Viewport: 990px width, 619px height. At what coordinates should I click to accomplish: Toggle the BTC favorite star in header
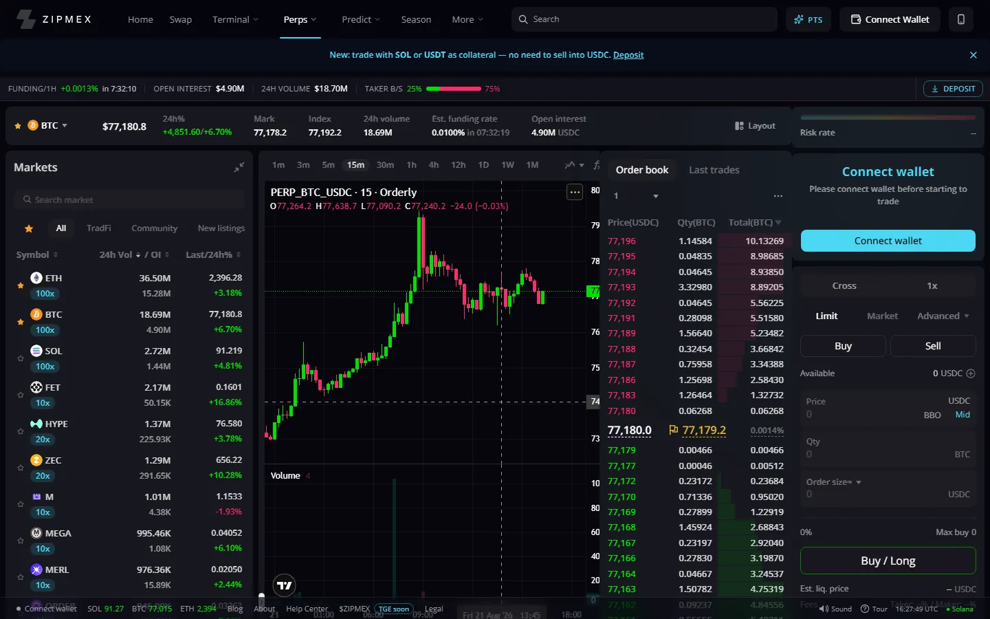(18, 126)
